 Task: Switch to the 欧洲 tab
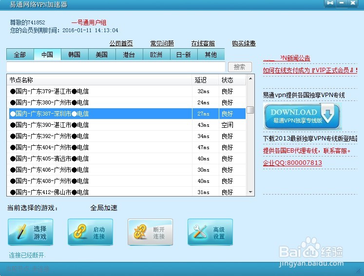click(x=156, y=55)
